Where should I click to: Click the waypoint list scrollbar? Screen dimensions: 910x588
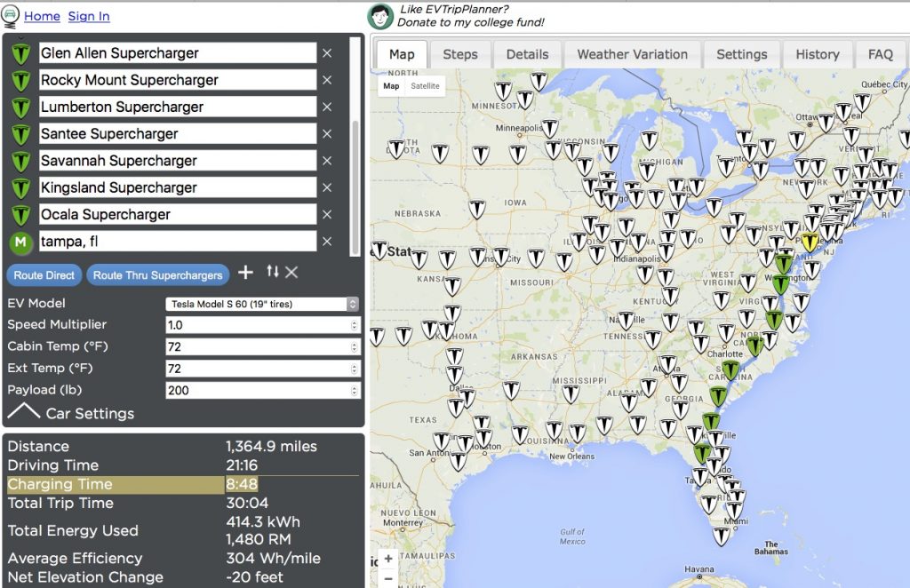pos(355,187)
